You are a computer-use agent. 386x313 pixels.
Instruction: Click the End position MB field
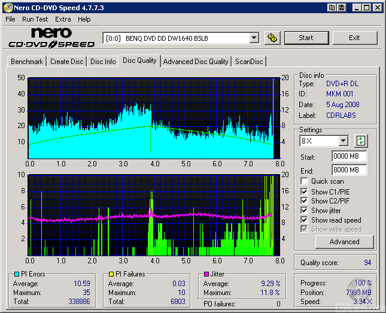tap(349, 170)
